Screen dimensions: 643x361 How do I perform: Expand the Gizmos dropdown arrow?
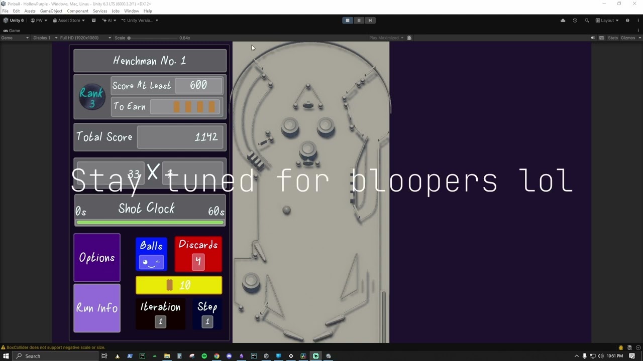tap(639, 38)
